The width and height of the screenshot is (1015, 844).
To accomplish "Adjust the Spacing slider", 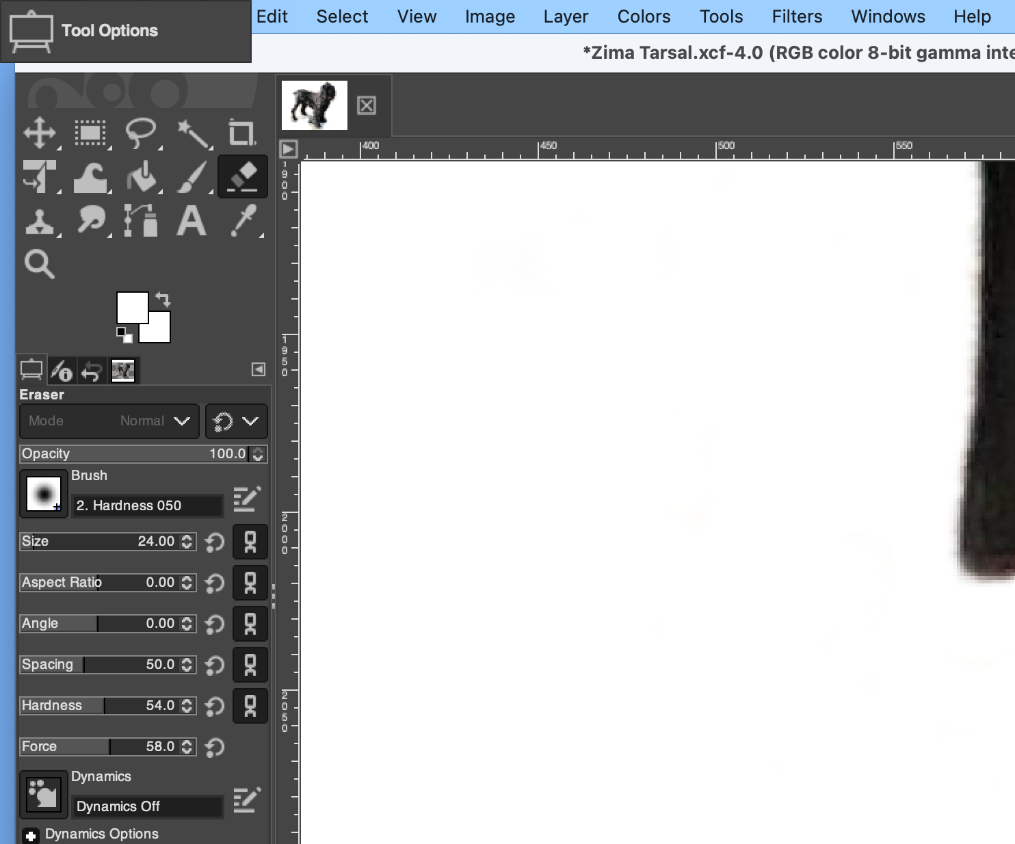I will pos(100,664).
